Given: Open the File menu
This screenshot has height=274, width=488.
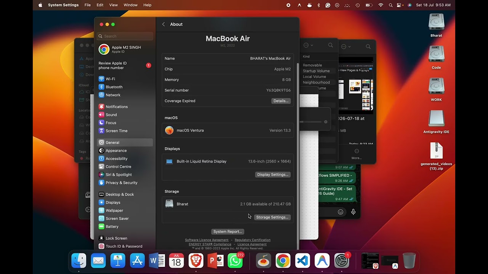Looking at the screenshot, I should 88,5.
